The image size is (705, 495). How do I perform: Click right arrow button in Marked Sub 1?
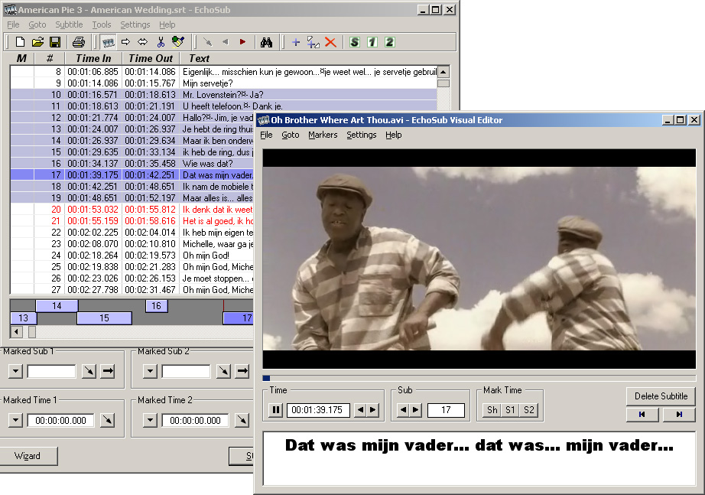pyautogui.click(x=108, y=371)
